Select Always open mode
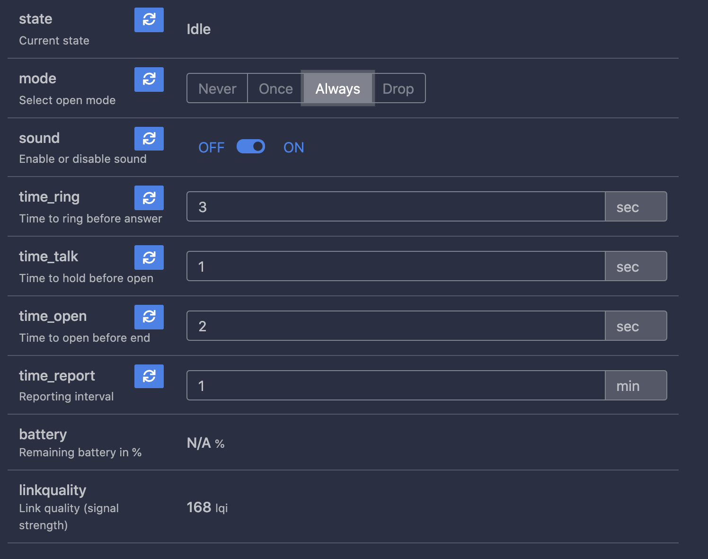Image resolution: width=708 pixels, height=559 pixels. [338, 89]
